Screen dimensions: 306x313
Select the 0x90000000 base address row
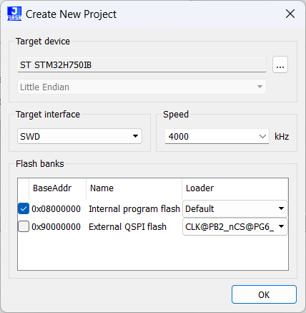click(x=56, y=226)
